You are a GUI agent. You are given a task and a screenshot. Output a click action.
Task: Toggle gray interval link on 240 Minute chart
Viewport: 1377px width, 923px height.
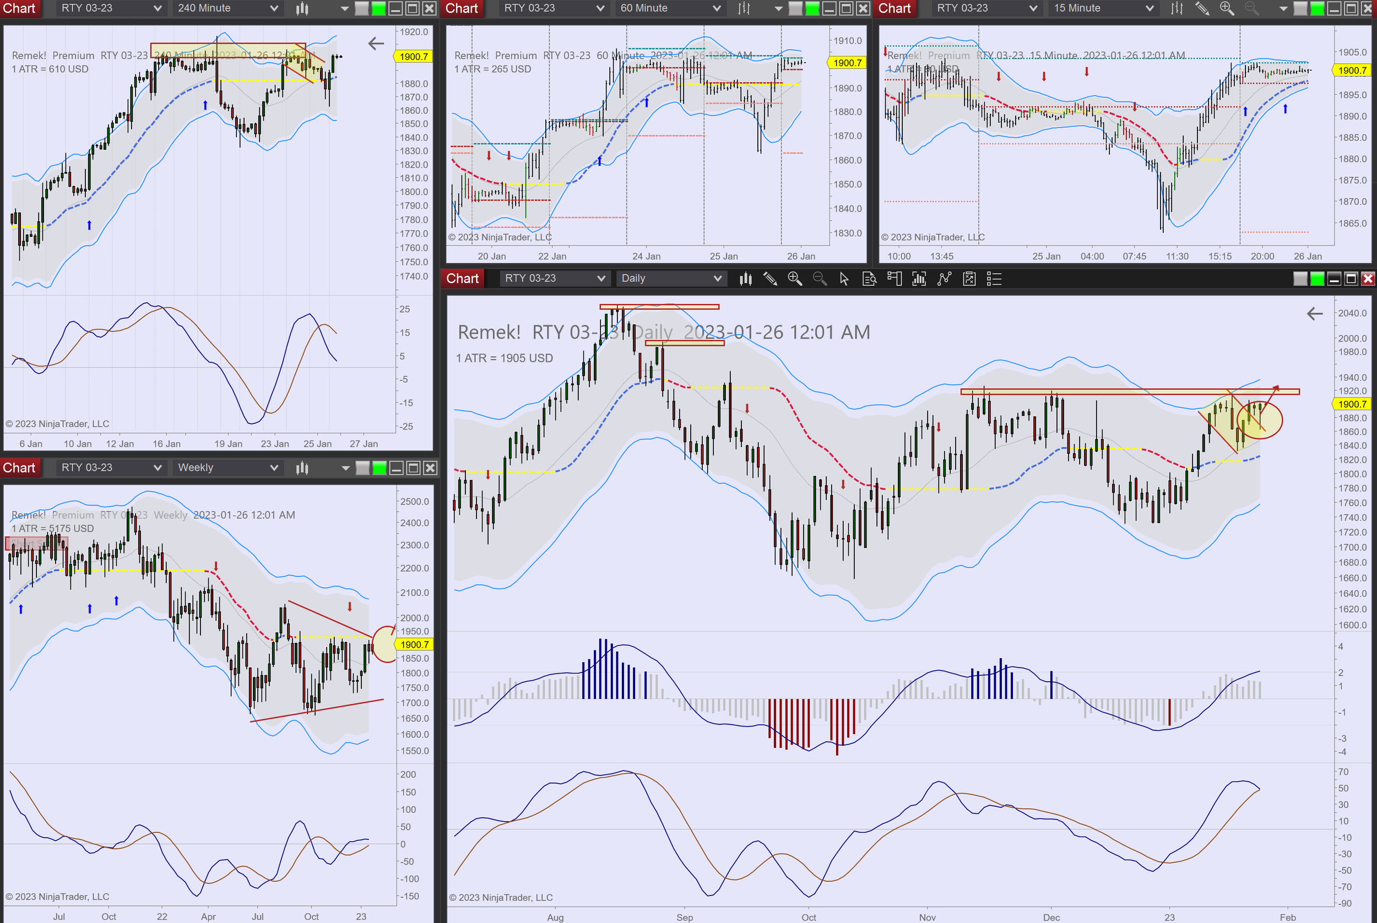click(x=362, y=8)
